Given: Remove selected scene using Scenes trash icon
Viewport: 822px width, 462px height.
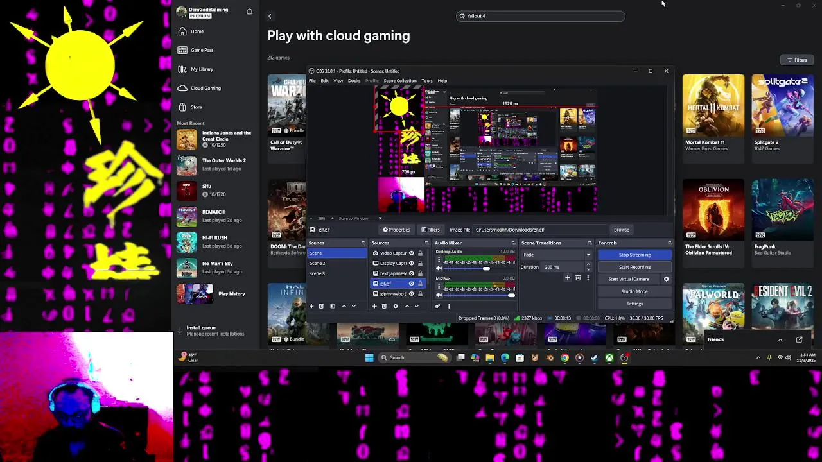Looking at the screenshot, I should click(321, 306).
